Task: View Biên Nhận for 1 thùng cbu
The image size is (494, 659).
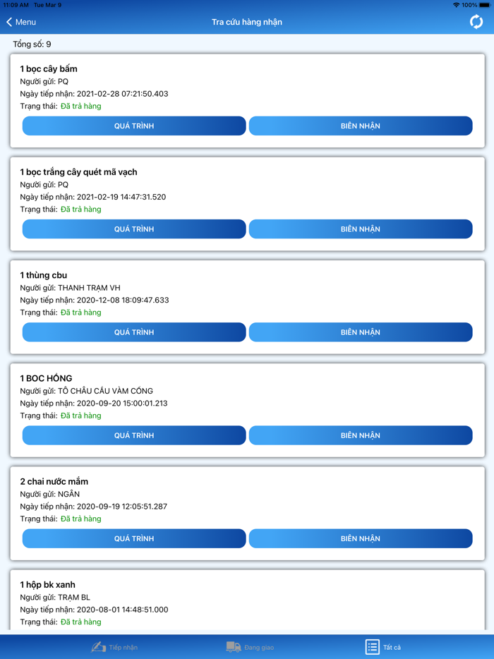Action: 361,332
